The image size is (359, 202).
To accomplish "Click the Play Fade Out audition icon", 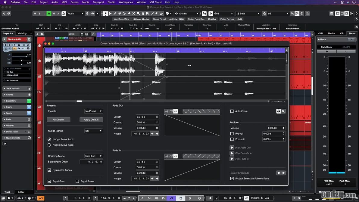I will click(232, 148).
